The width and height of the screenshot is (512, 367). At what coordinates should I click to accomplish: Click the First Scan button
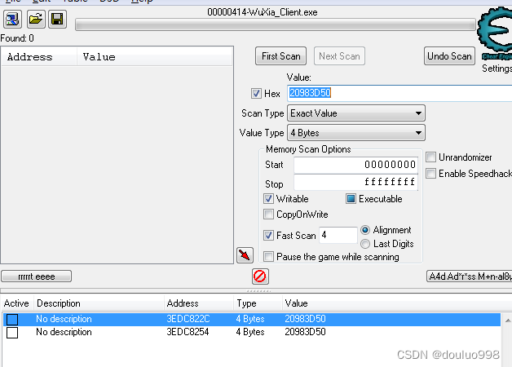280,56
